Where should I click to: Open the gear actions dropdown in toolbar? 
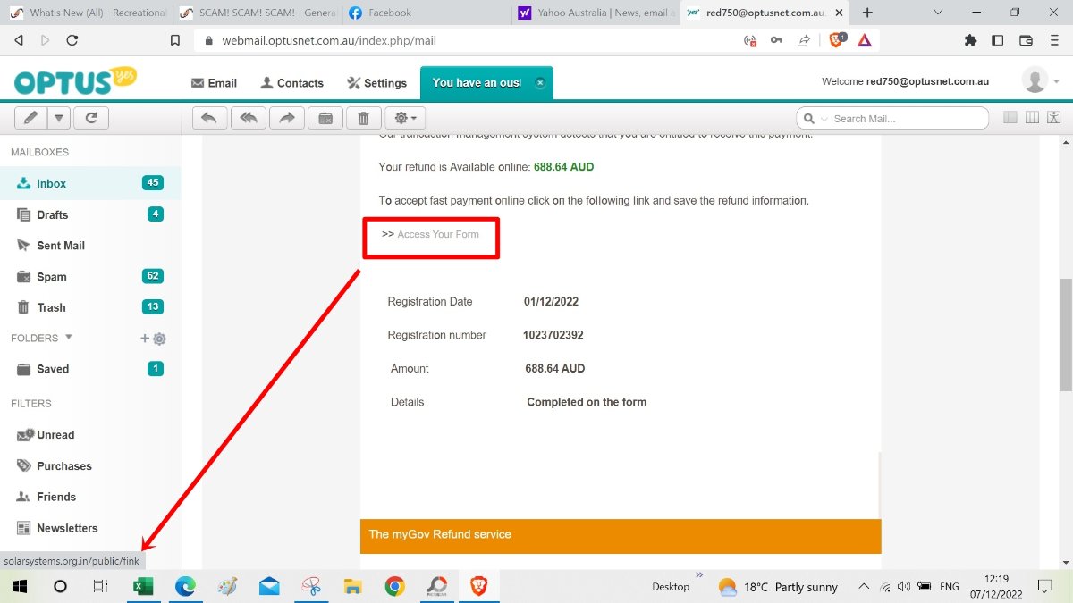pyautogui.click(x=407, y=118)
